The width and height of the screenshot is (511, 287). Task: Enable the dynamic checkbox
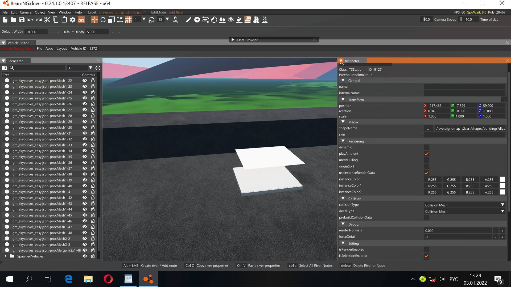click(426, 147)
